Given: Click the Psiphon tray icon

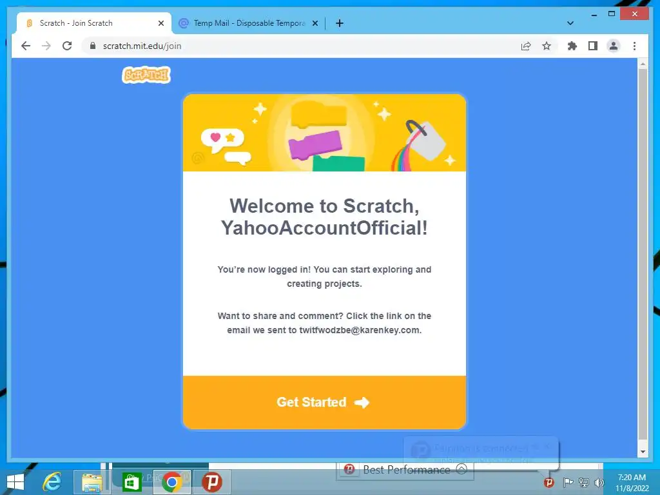Looking at the screenshot, I should coord(548,482).
